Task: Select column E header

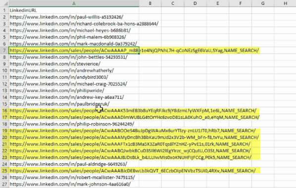Action: pyautogui.click(x=217, y=3)
